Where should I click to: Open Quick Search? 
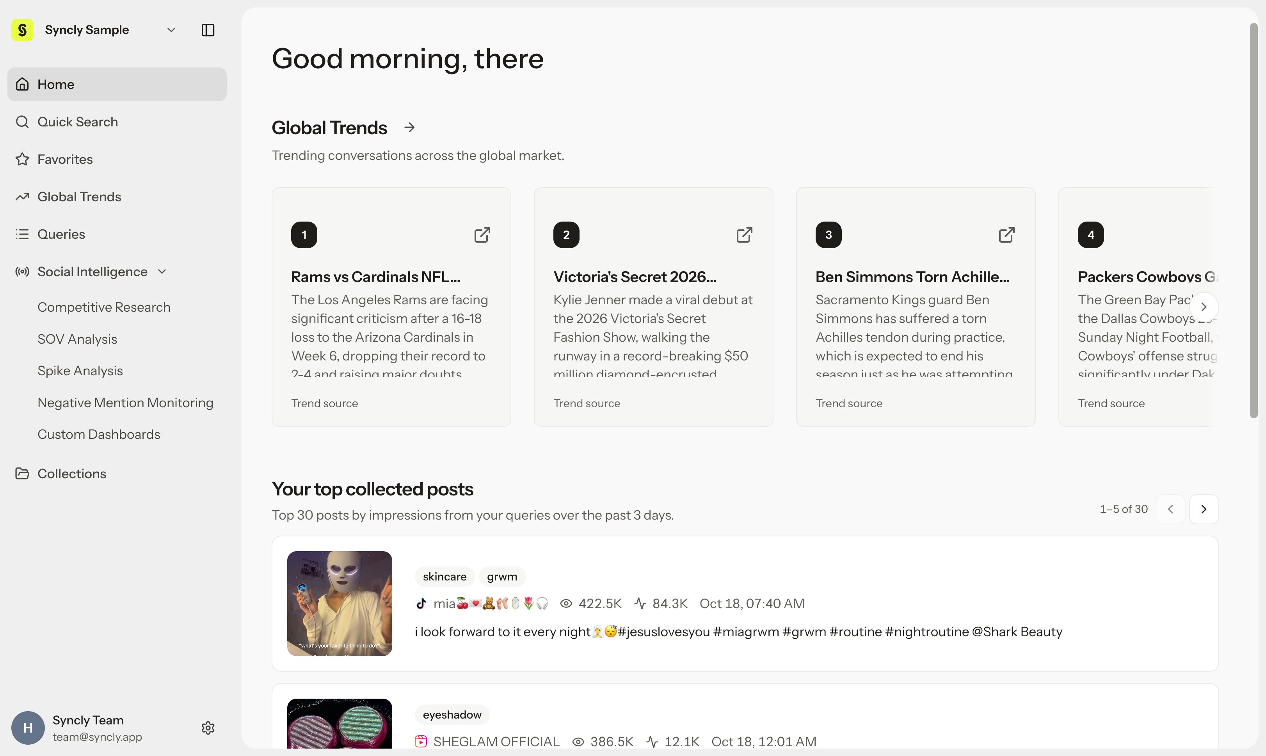pos(117,122)
